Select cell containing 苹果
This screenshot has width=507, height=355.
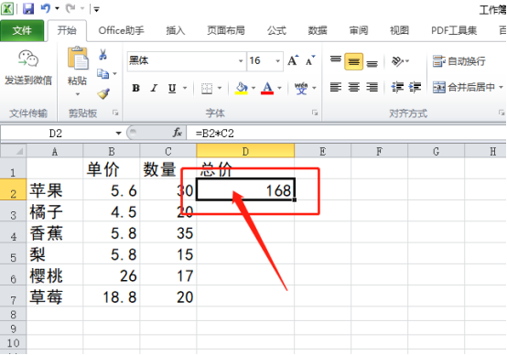55,189
